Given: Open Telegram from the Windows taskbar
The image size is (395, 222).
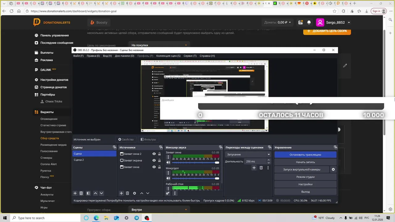Looking at the screenshot, I should tap(136, 218).
